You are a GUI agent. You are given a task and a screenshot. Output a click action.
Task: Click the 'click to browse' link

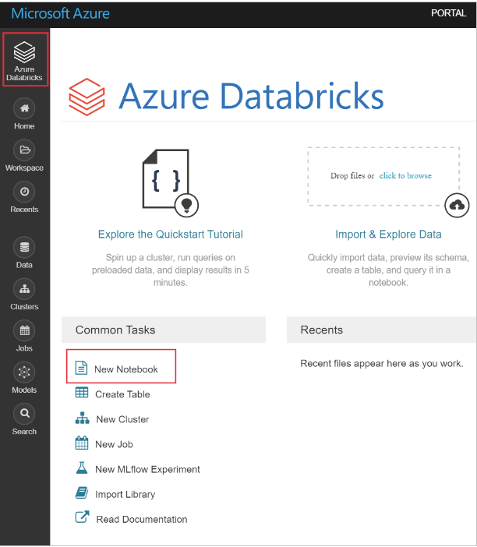coord(405,176)
